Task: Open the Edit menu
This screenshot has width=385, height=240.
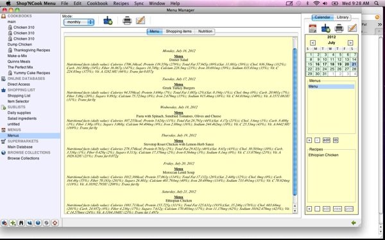Action: pyautogui.click(x=78, y=3)
